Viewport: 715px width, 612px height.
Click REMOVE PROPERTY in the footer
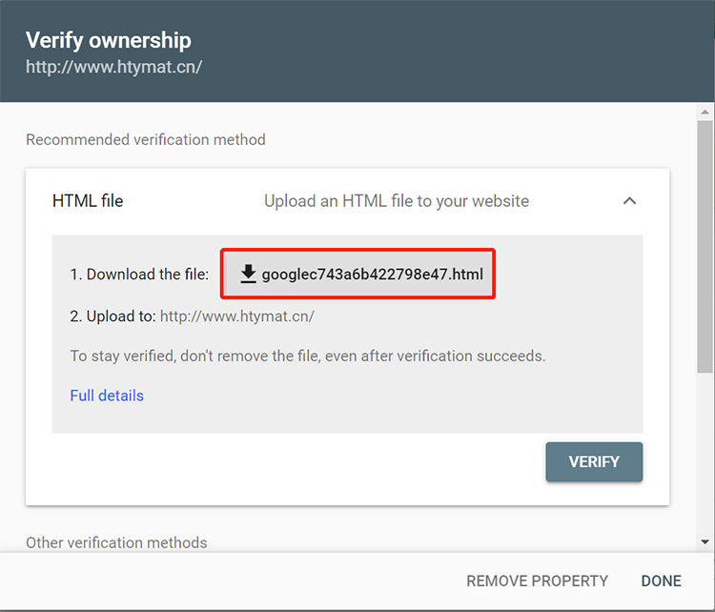pyautogui.click(x=537, y=581)
